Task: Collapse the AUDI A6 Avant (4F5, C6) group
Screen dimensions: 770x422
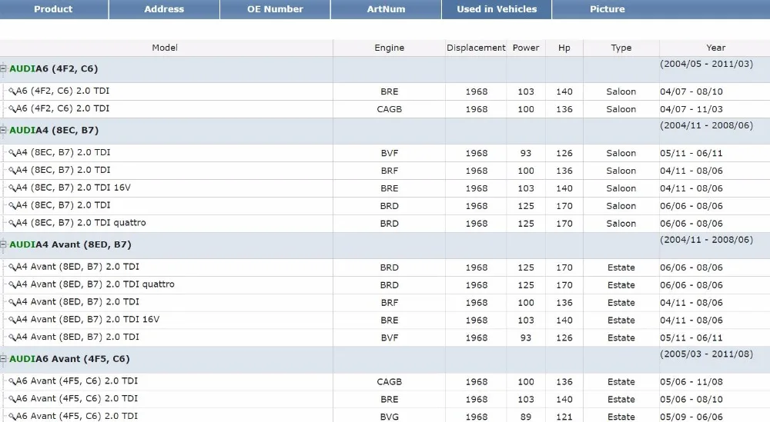Action: pyautogui.click(x=3, y=359)
